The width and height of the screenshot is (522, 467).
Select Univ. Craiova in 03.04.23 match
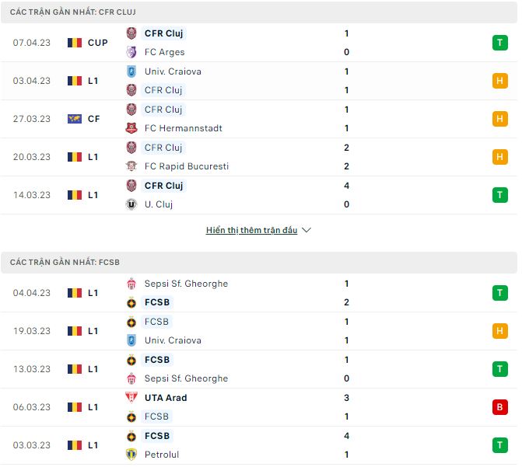pos(173,71)
